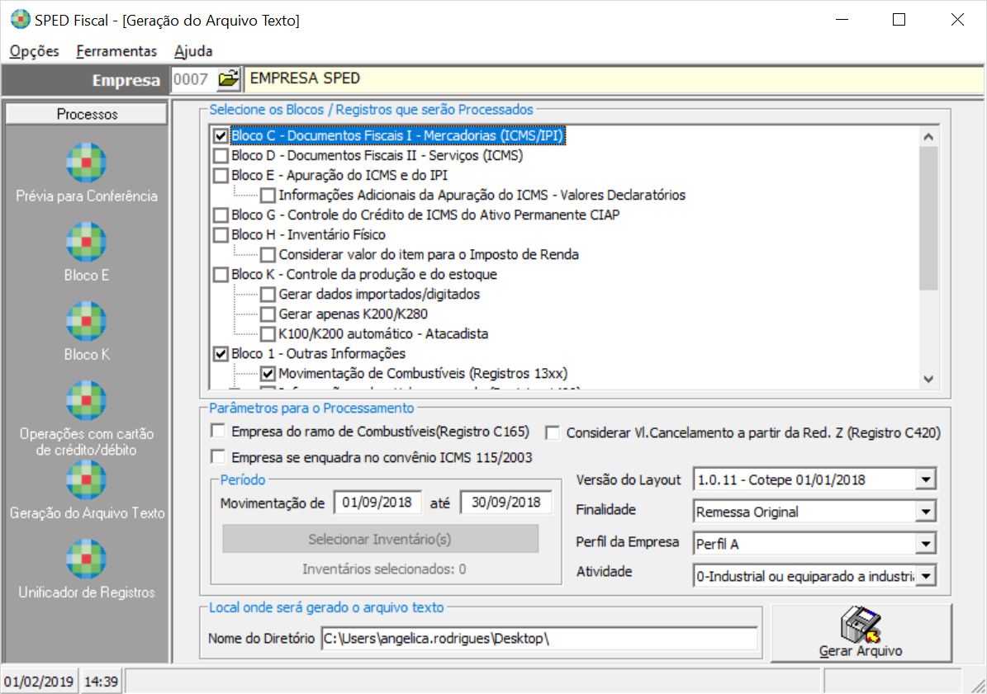
Task: Open the Opções menu
Action: [35, 51]
